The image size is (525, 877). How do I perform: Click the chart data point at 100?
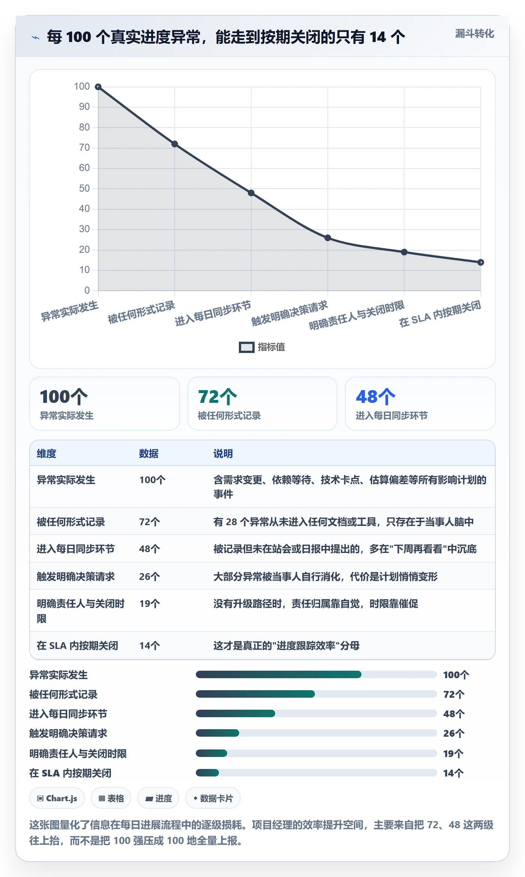[98, 87]
